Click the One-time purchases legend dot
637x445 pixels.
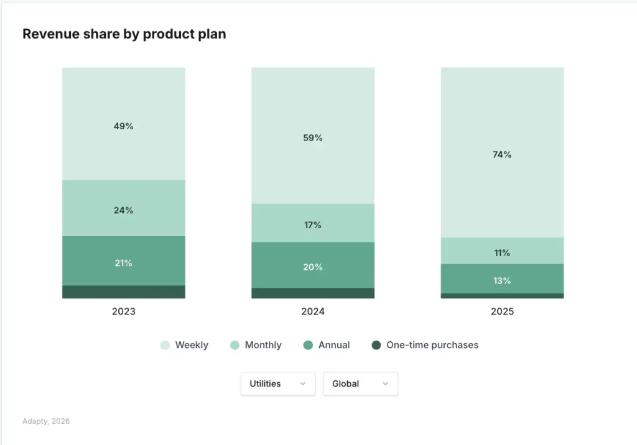pos(378,345)
